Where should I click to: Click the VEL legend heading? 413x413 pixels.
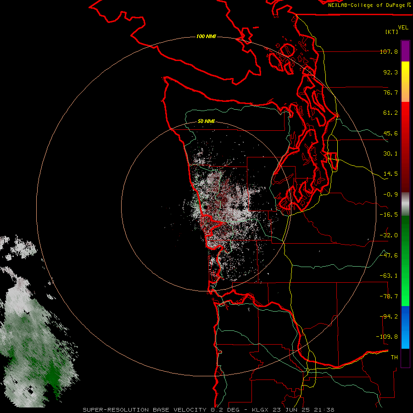pos(403,28)
